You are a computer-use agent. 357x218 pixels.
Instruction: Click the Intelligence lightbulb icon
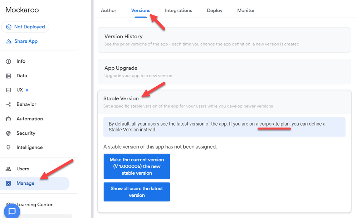pyautogui.click(x=9, y=147)
